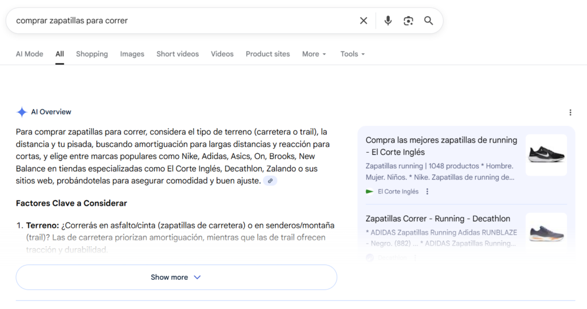Click the source link chip icon
This screenshot has height=309, width=587.
[x=270, y=181]
